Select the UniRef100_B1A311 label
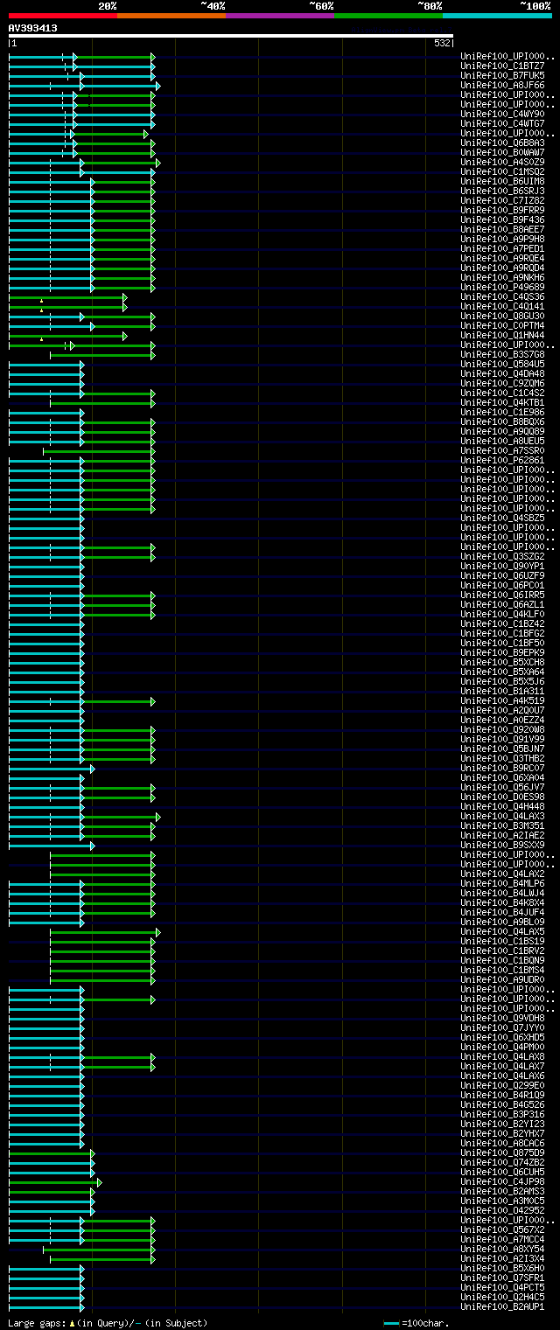Screen dimensions: 560x1330 [503, 691]
